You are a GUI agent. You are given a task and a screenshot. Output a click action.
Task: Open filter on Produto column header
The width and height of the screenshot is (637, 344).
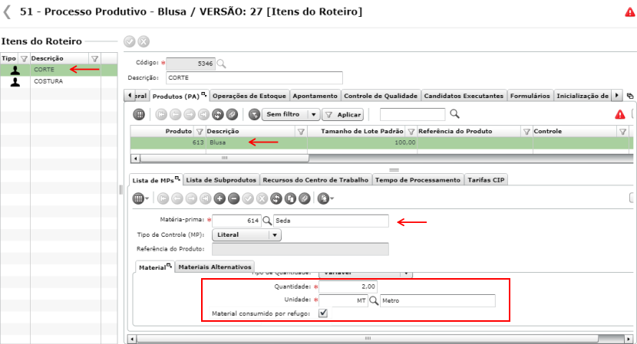(200, 132)
